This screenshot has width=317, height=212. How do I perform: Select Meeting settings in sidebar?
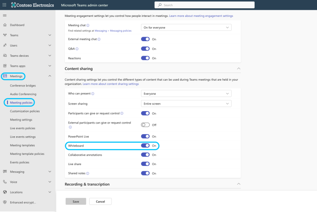(21, 120)
